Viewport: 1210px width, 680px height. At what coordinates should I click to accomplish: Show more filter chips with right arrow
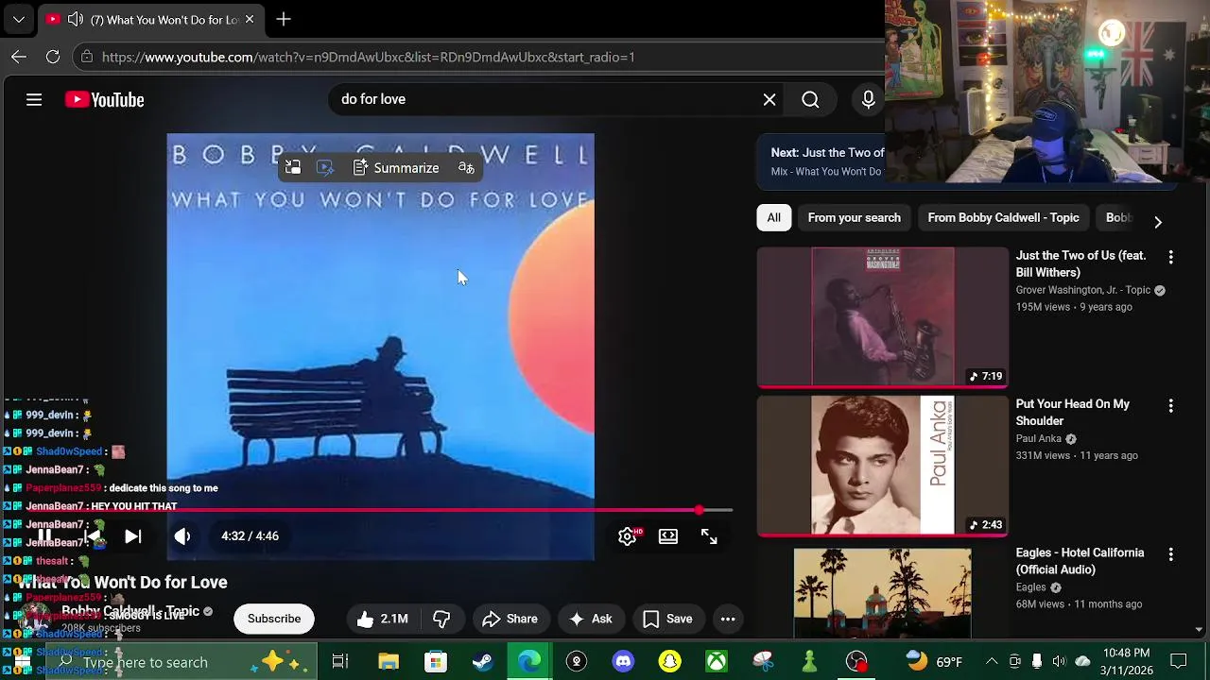(x=1158, y=222)
